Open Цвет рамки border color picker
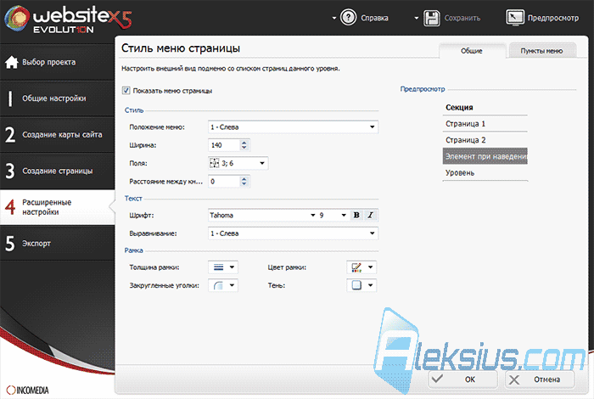 (x=361, y=267)
